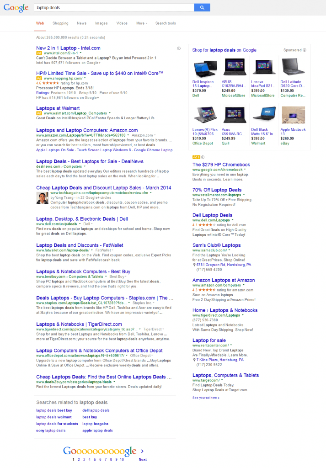Screen dimensions: 326x468
Task: Open Cheap Laptop Deals March 2014 result
Action: 104,187
